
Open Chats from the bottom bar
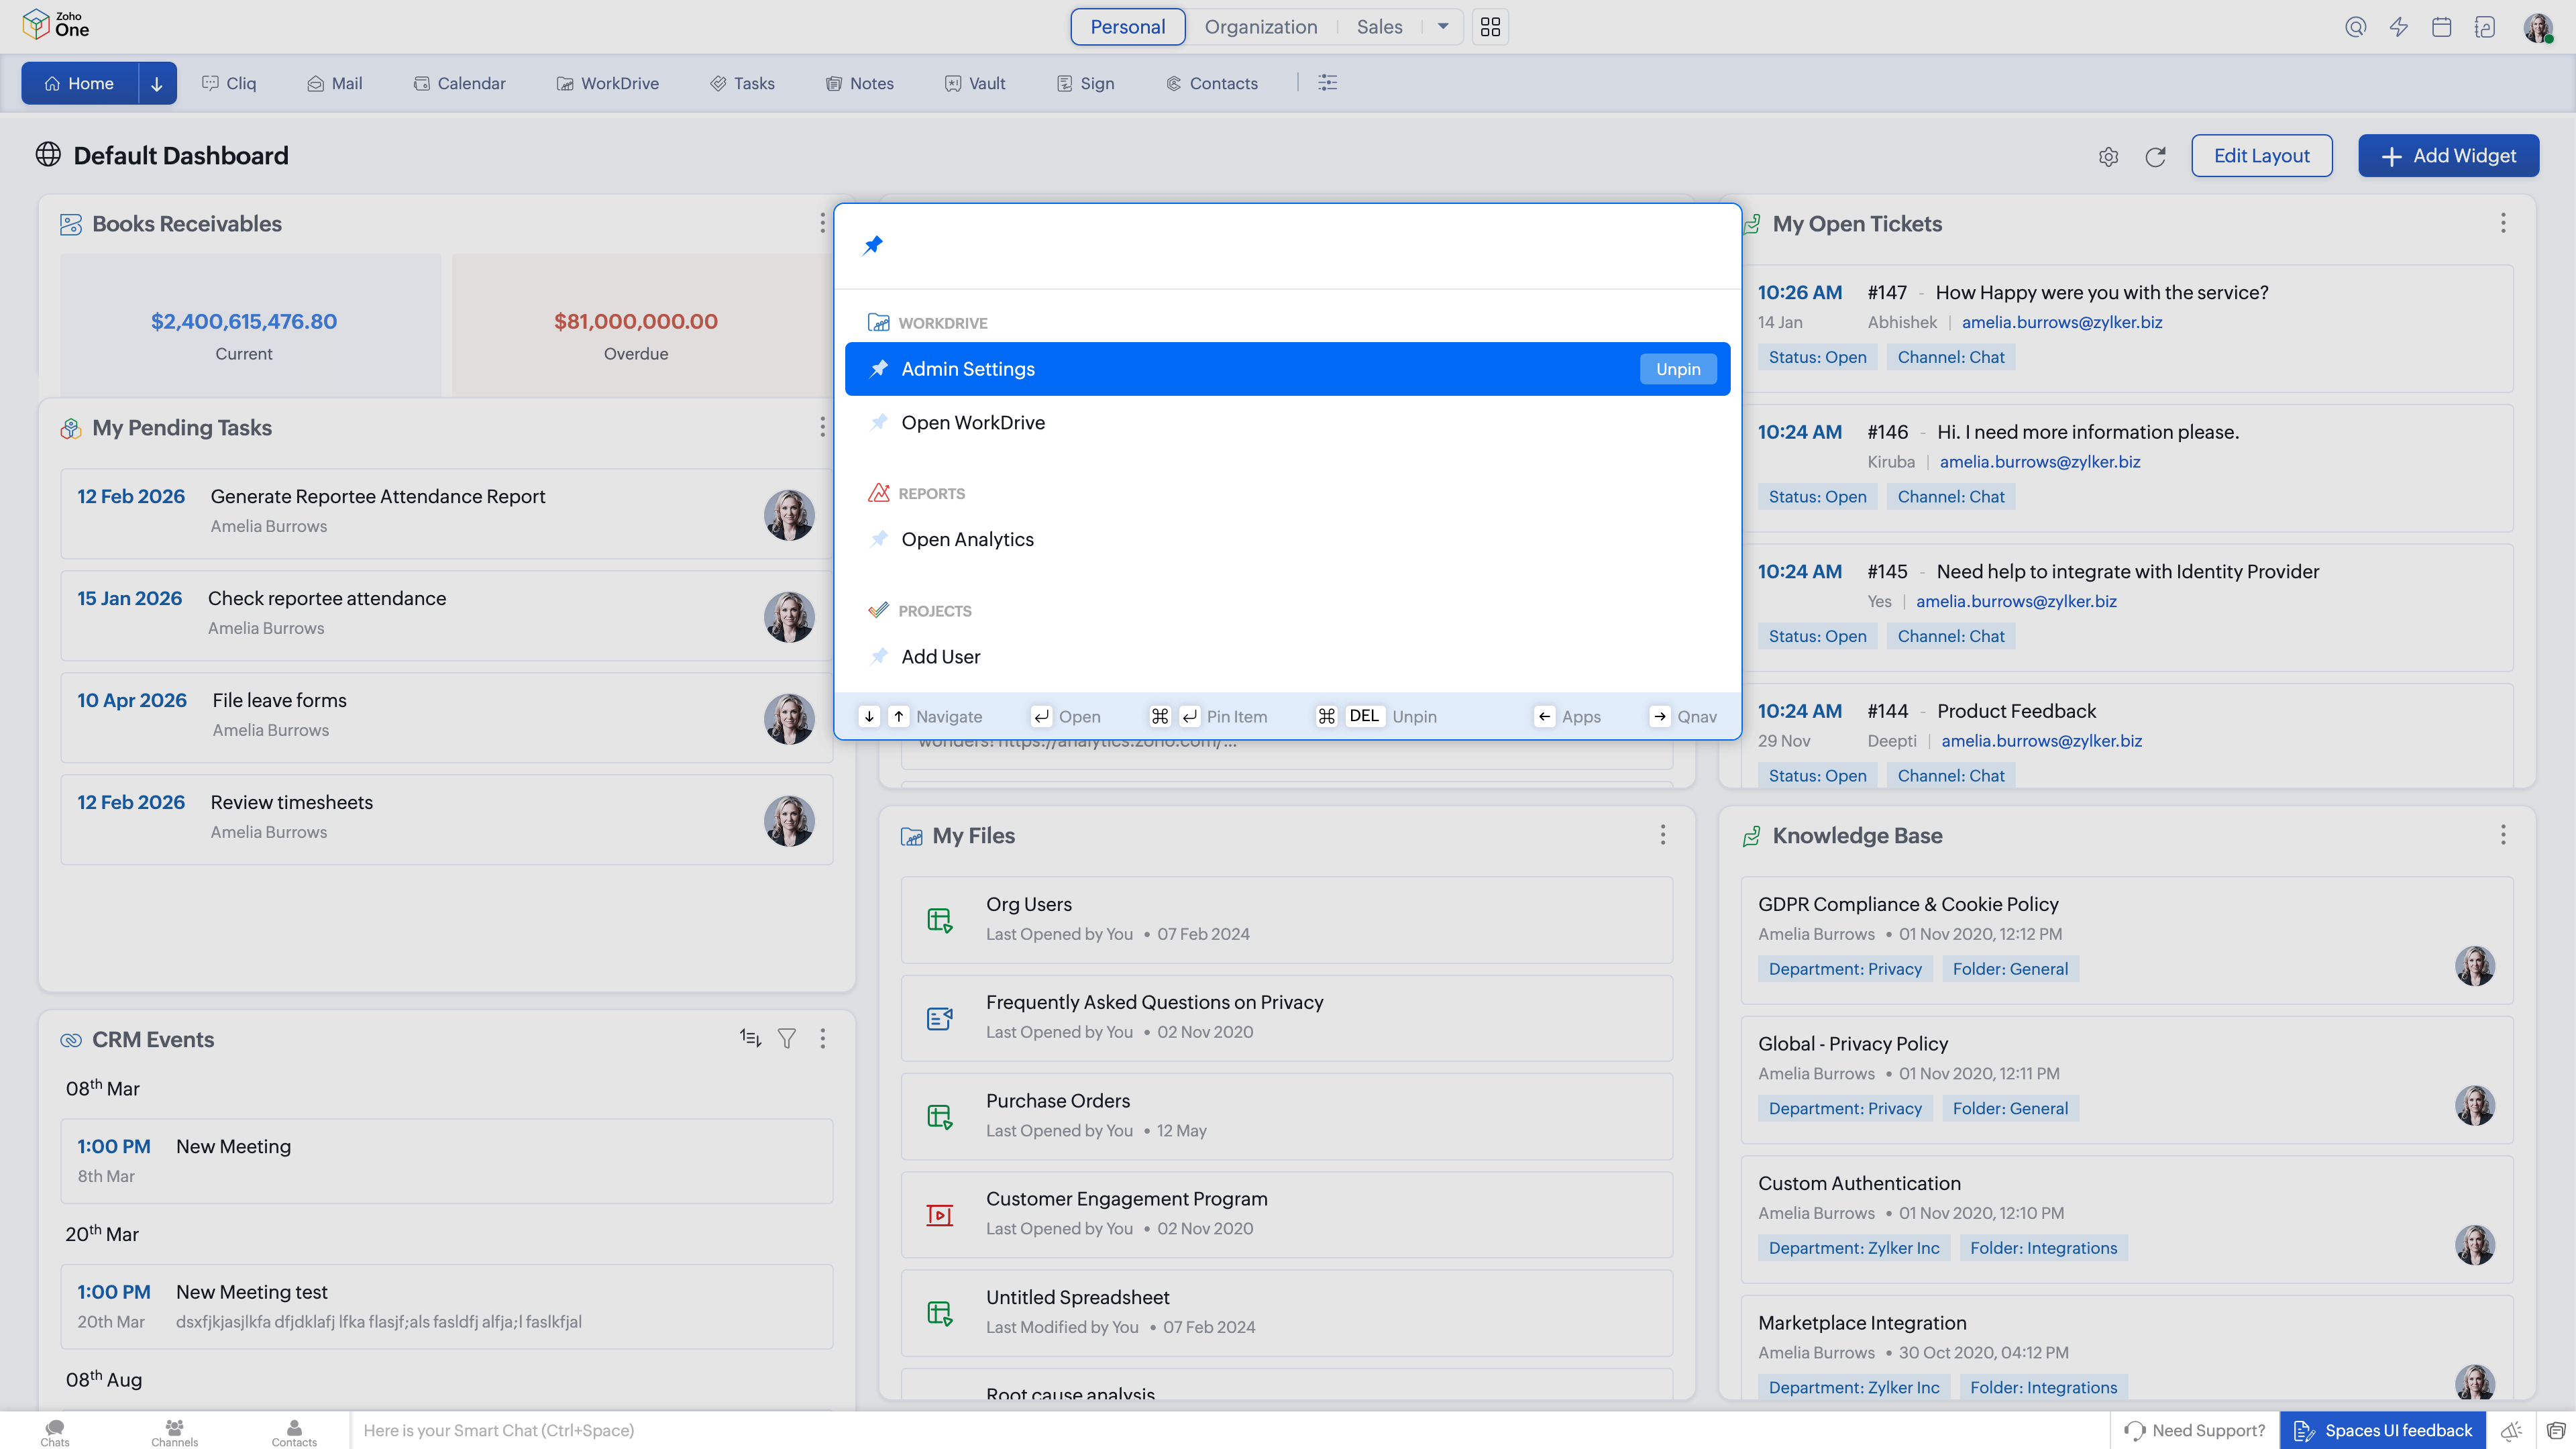click(x=54, y=1430)
